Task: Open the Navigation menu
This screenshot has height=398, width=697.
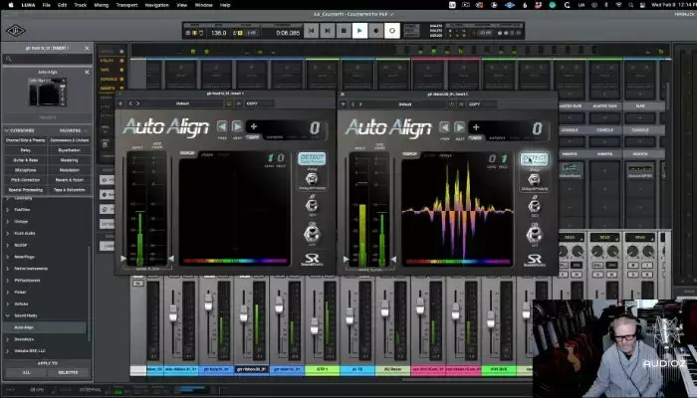Action: click(157, 5)
